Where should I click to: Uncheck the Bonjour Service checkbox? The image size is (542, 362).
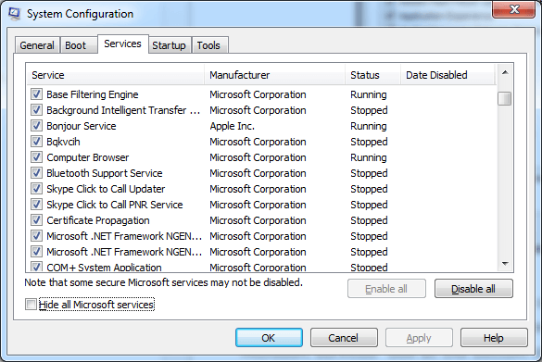(x=36, y=125)
